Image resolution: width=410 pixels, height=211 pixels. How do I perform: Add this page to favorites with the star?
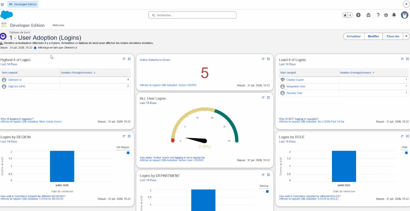(345, 15)
